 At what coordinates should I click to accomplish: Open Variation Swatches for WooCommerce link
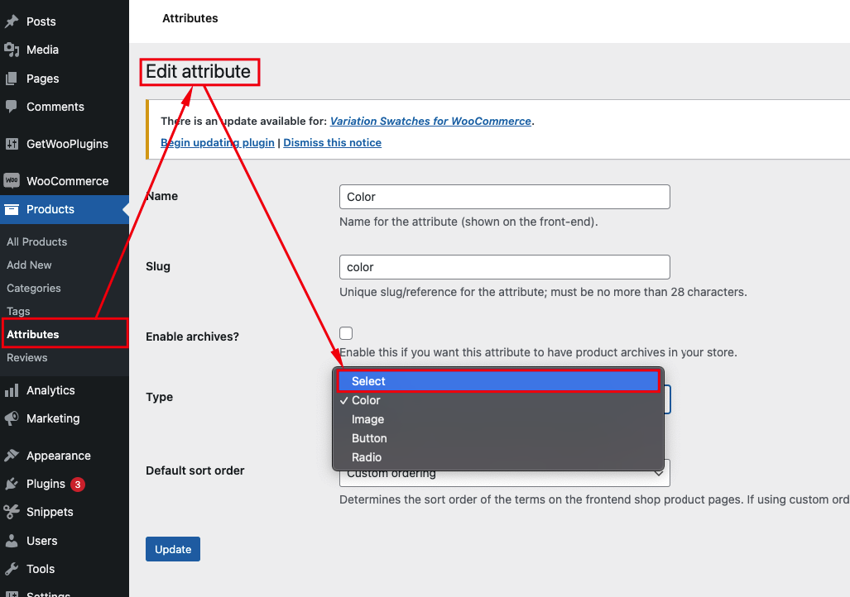pos(430,122)
